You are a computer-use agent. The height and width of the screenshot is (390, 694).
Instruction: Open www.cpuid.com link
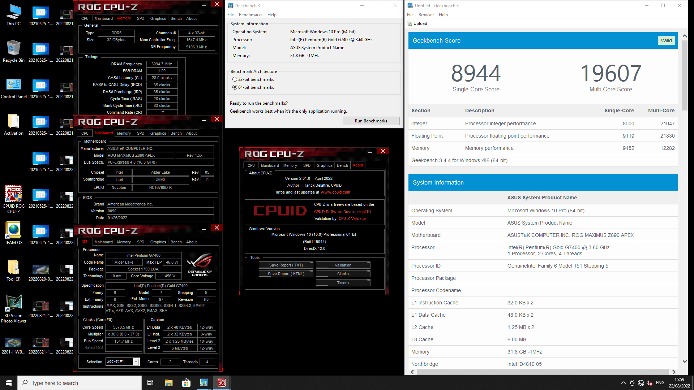335,192
